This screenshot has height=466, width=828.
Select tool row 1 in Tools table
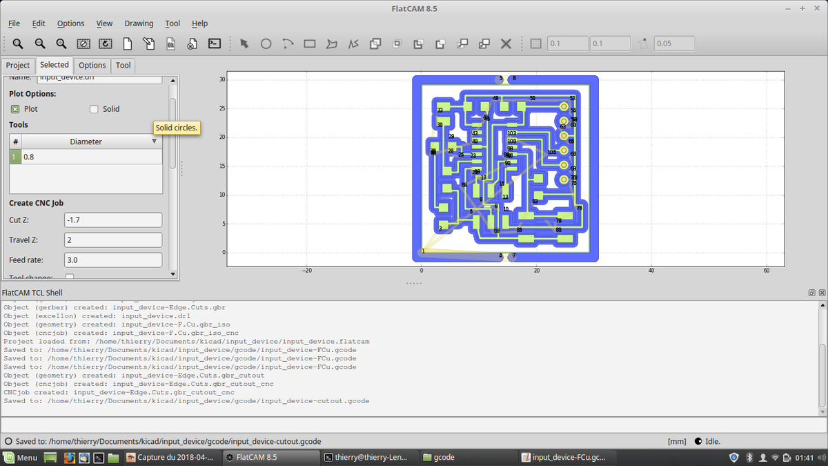click(16, 157)
